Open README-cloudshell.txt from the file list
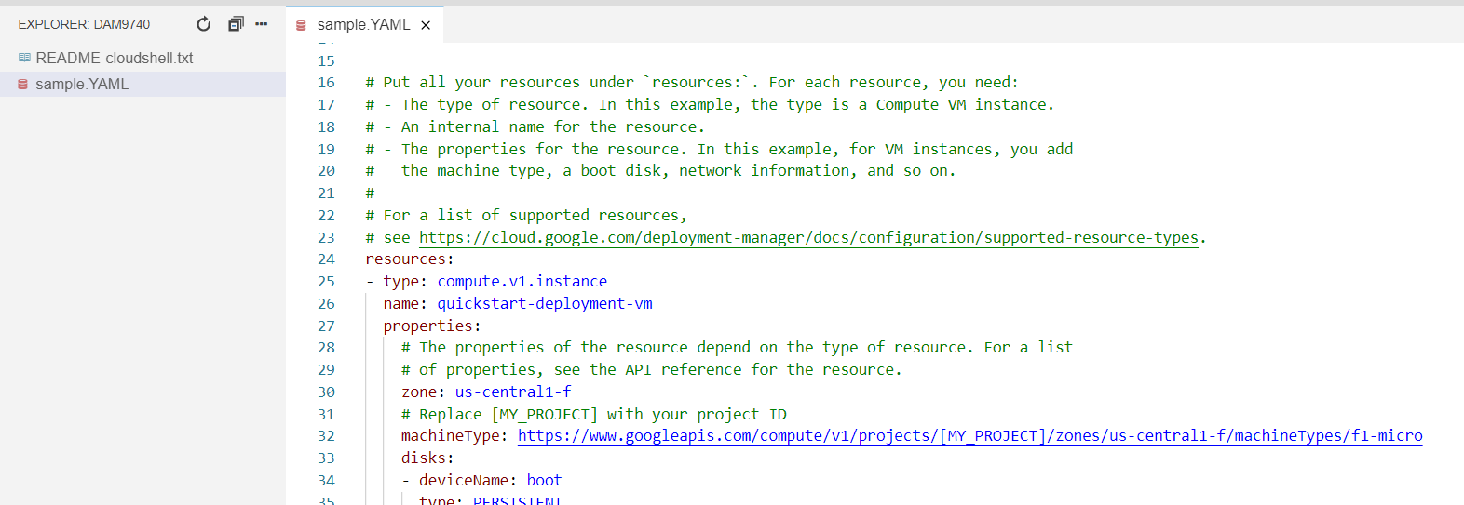Screen dimensions: 1464x505 pyautogui.click(x=114, y=58)
